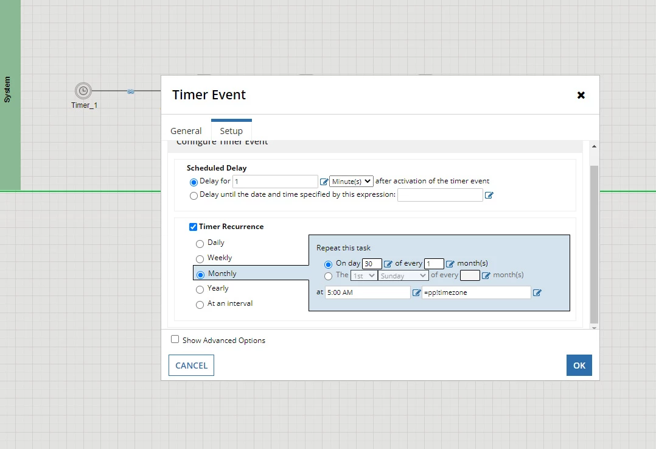Click the dialog scrollbar up arrow
This screenshot has width=656, height=449.
(x=594, y=146)
